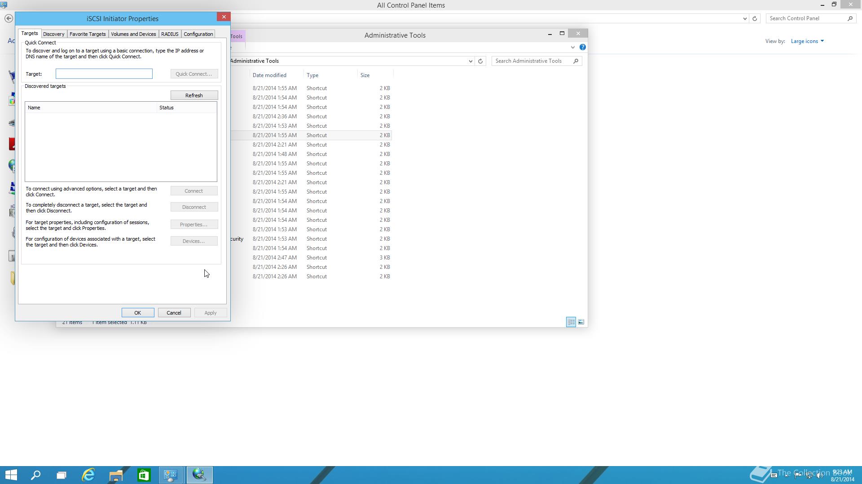Open taskbar Search magnifier
Viewport: 862px width, 484px height.
pyautogui.click(x=35, y=475)
